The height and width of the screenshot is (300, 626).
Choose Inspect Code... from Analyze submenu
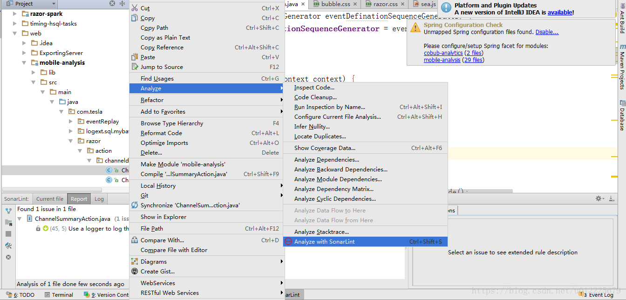click(365, 87)
